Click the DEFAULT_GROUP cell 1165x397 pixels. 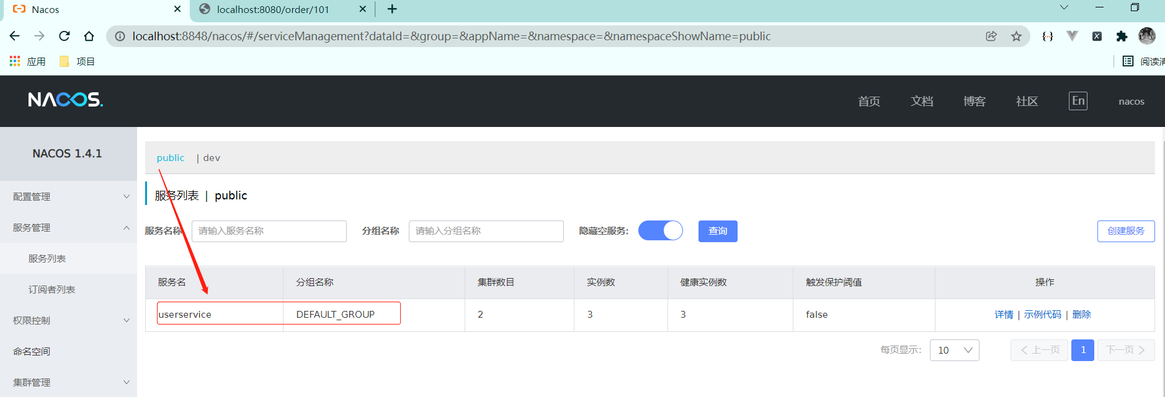pos(374,315)
